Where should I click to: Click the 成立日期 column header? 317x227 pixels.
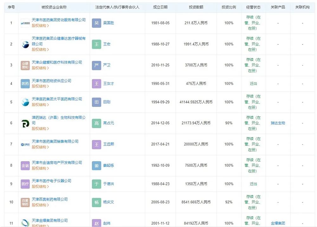click(x=160, y=7)
